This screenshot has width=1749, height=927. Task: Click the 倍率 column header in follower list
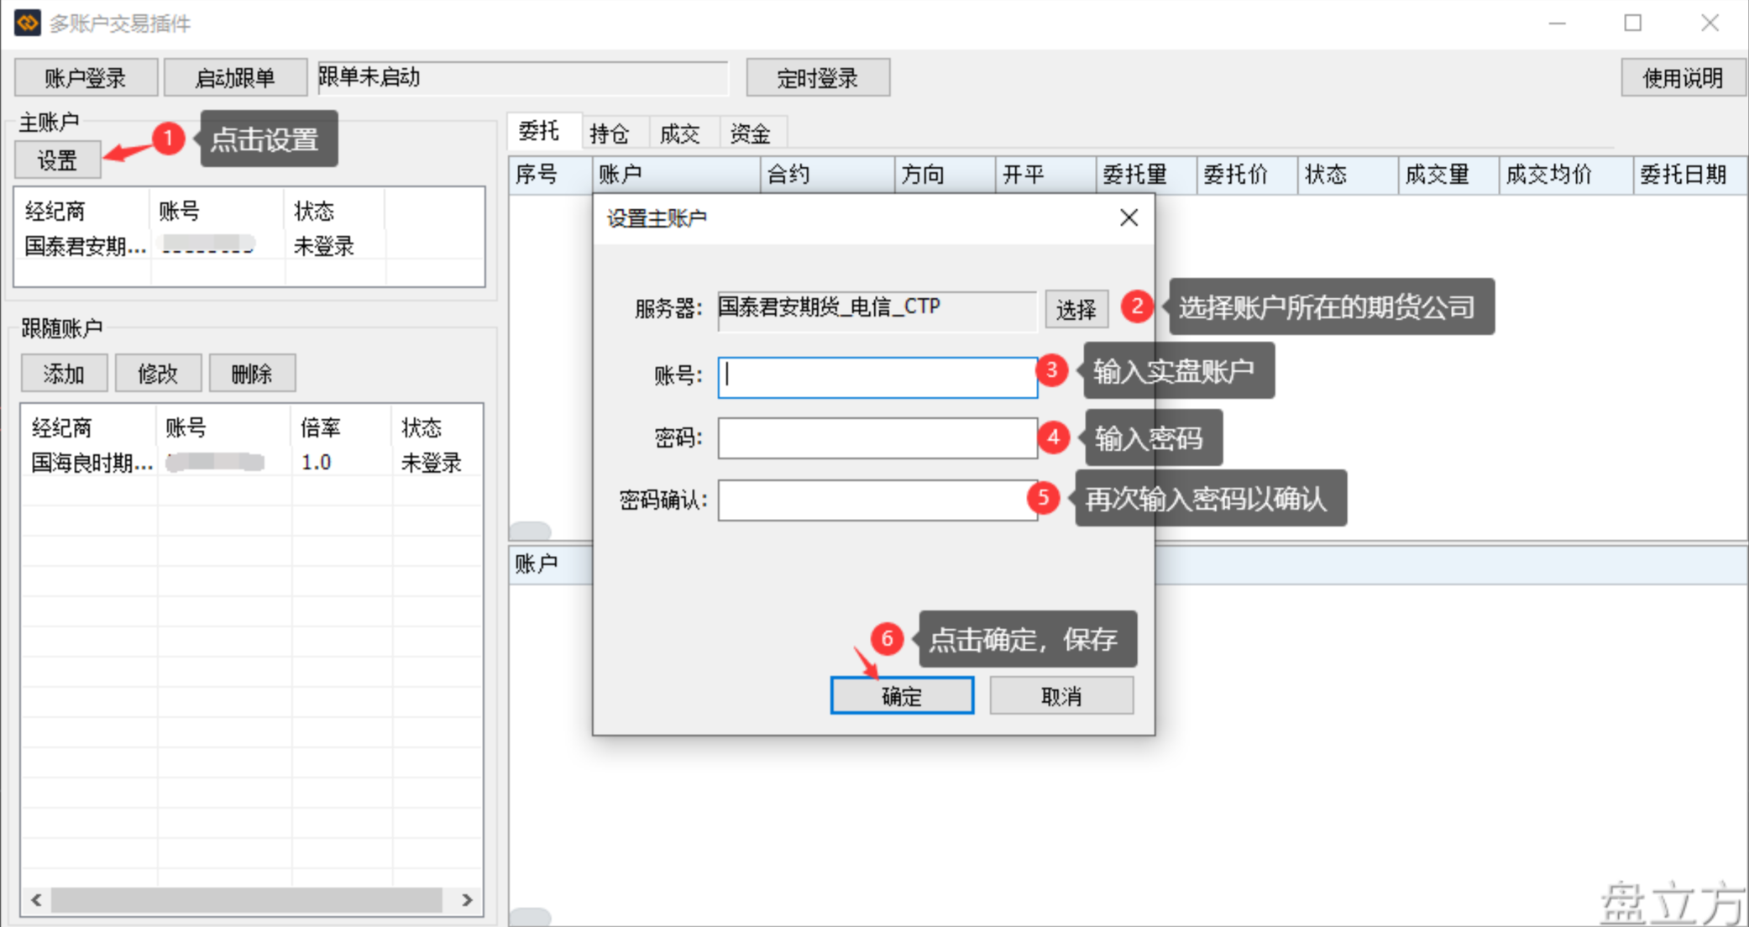point(341,427)
